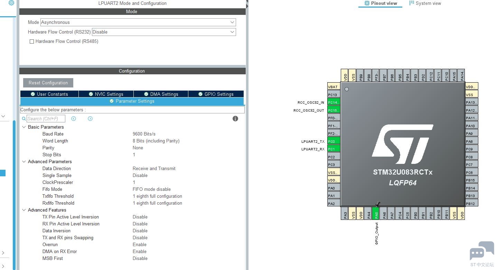
Task: Open the NVIC Settings tab
Action: 106,94
